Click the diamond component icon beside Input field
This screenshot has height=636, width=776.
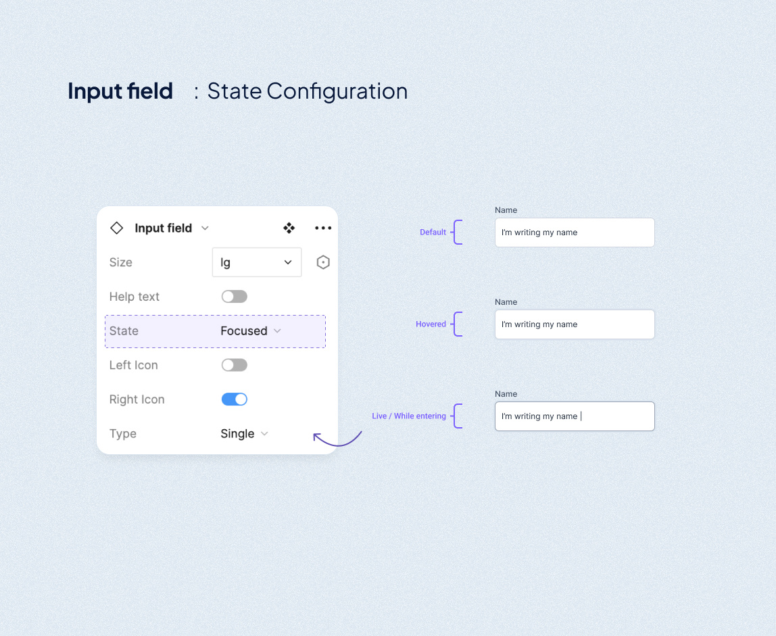(116, 228)
